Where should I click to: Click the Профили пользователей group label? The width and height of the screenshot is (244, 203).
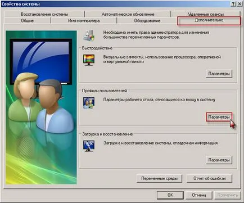[105, 91]
